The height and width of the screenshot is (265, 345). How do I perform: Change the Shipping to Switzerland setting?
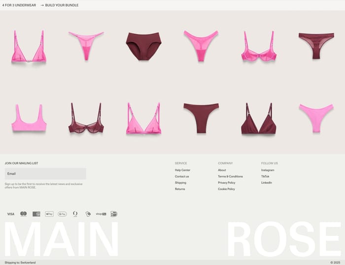click(x=20, y=263)
